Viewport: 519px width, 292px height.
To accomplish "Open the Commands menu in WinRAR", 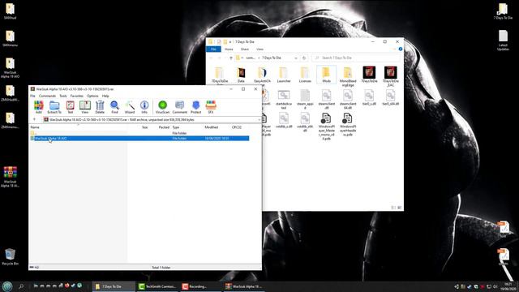I will tap(47, 96).
